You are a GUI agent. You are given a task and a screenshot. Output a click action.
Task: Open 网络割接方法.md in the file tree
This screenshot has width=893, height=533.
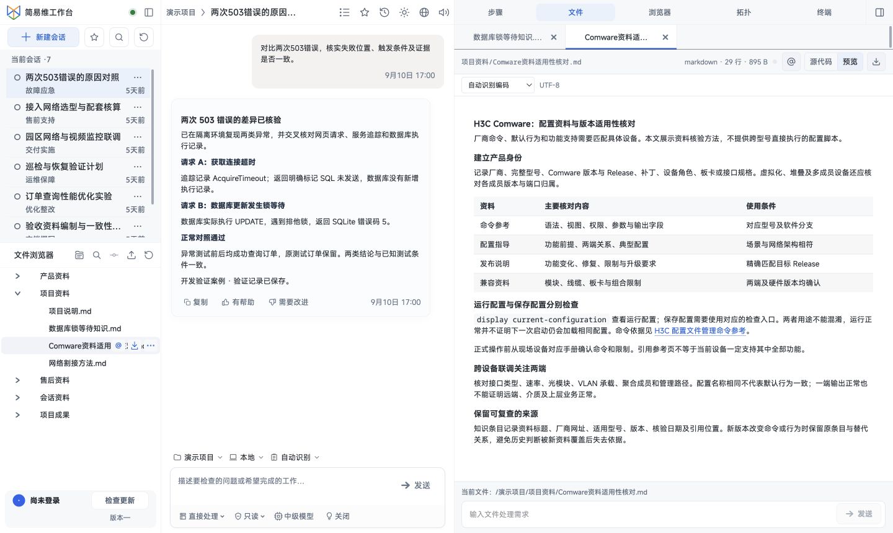78,363
